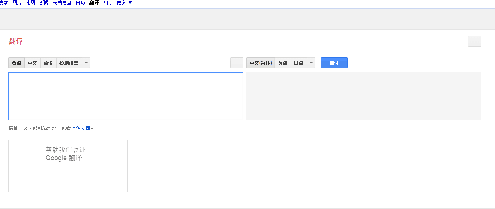
Task: Set the target language to 中文(简体)
Action: pos(261,63)
